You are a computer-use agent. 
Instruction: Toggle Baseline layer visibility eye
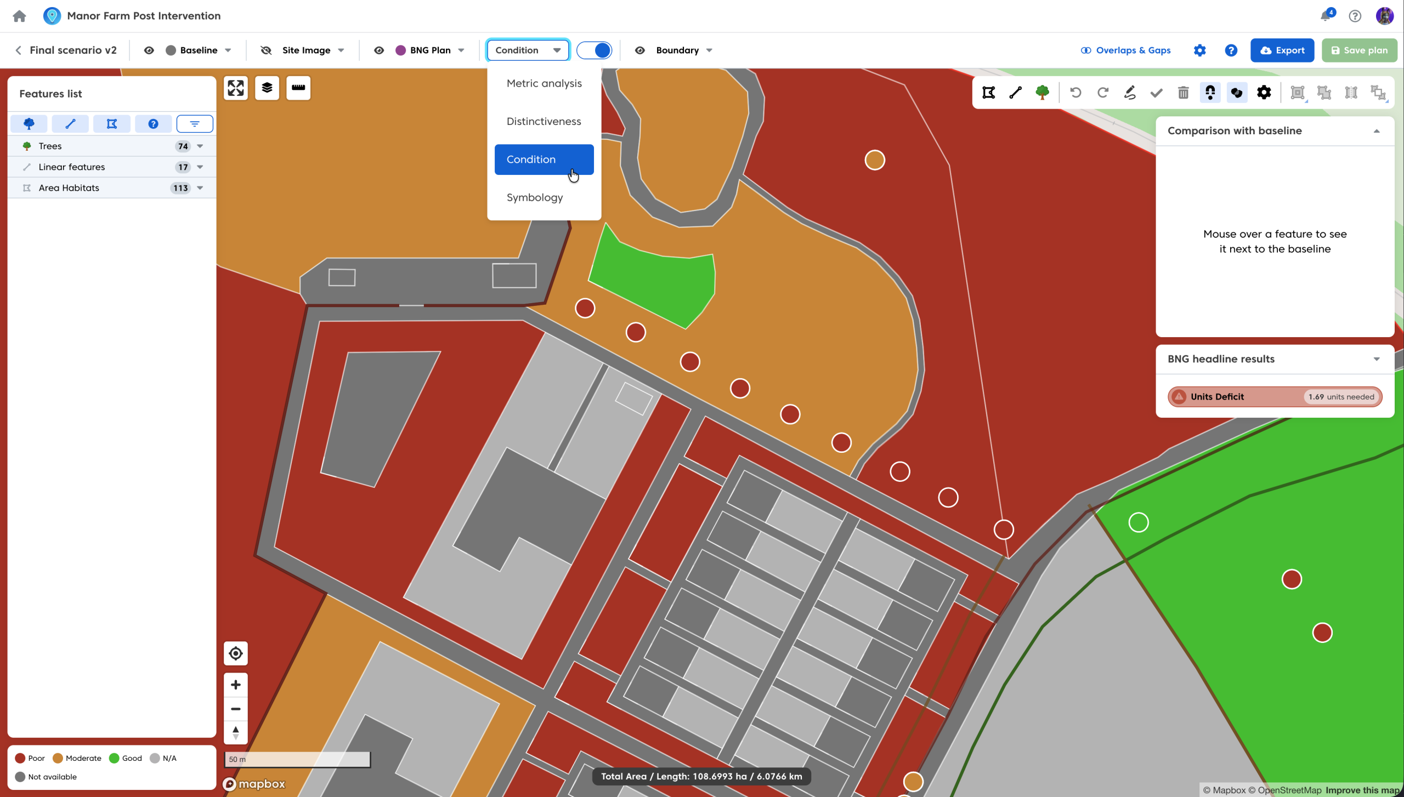coord(149,50)
